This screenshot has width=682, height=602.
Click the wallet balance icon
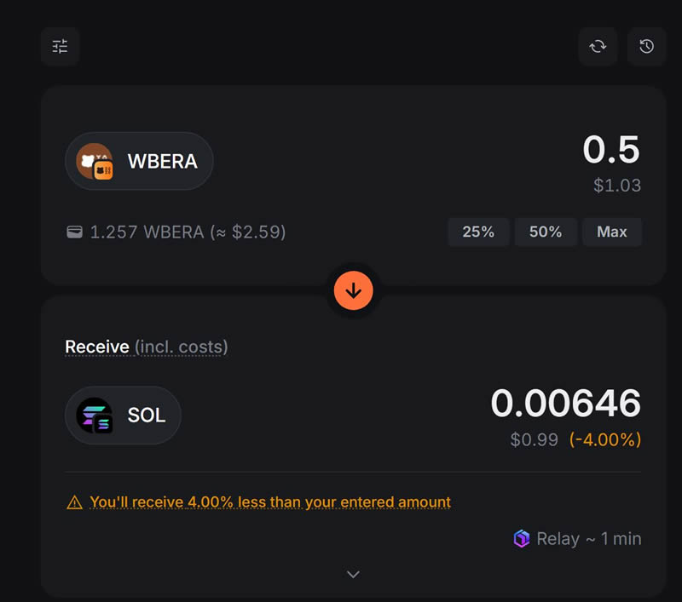(x=75, y=232)
